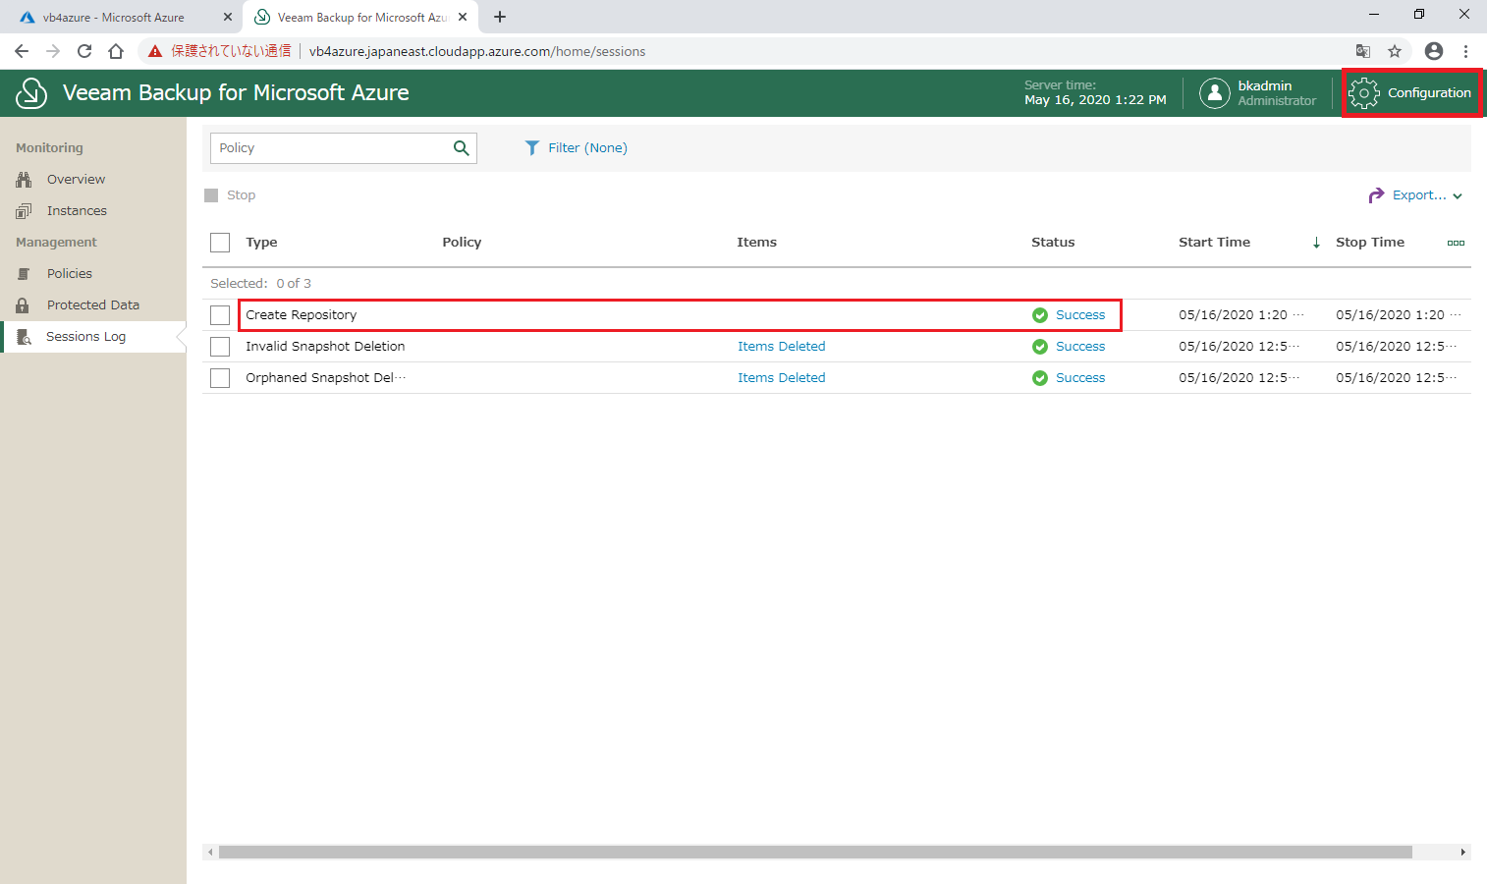
Task: Check the Orphaned Snapshot Del row checkbox
Action: pos(220,378)
